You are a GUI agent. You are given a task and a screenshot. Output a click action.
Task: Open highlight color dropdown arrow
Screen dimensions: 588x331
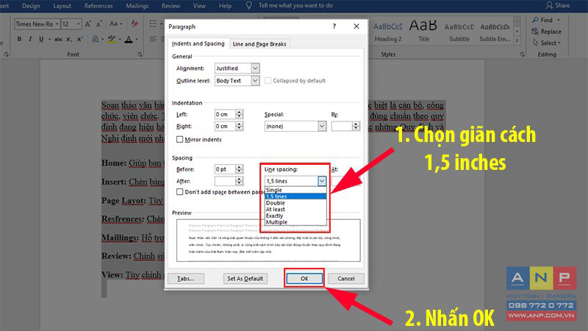[120, 39]
